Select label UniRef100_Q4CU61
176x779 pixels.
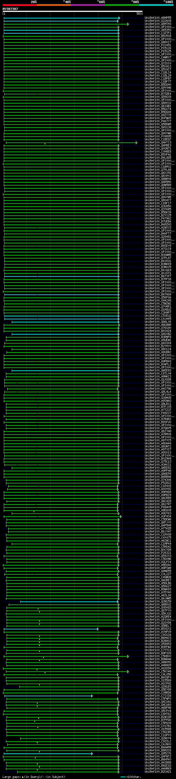coord(158,702)
